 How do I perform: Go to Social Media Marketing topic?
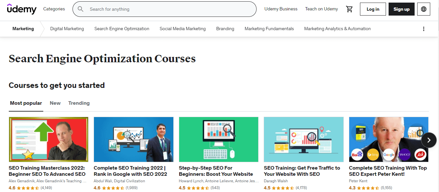183,29
